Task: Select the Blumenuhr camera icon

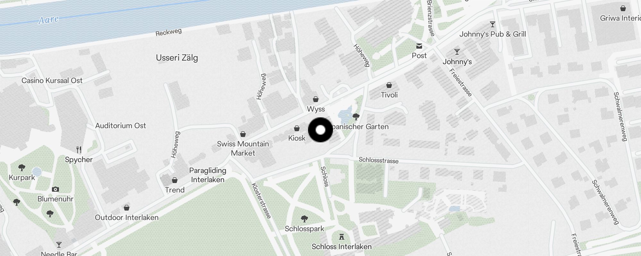Action: click(55, 189)
